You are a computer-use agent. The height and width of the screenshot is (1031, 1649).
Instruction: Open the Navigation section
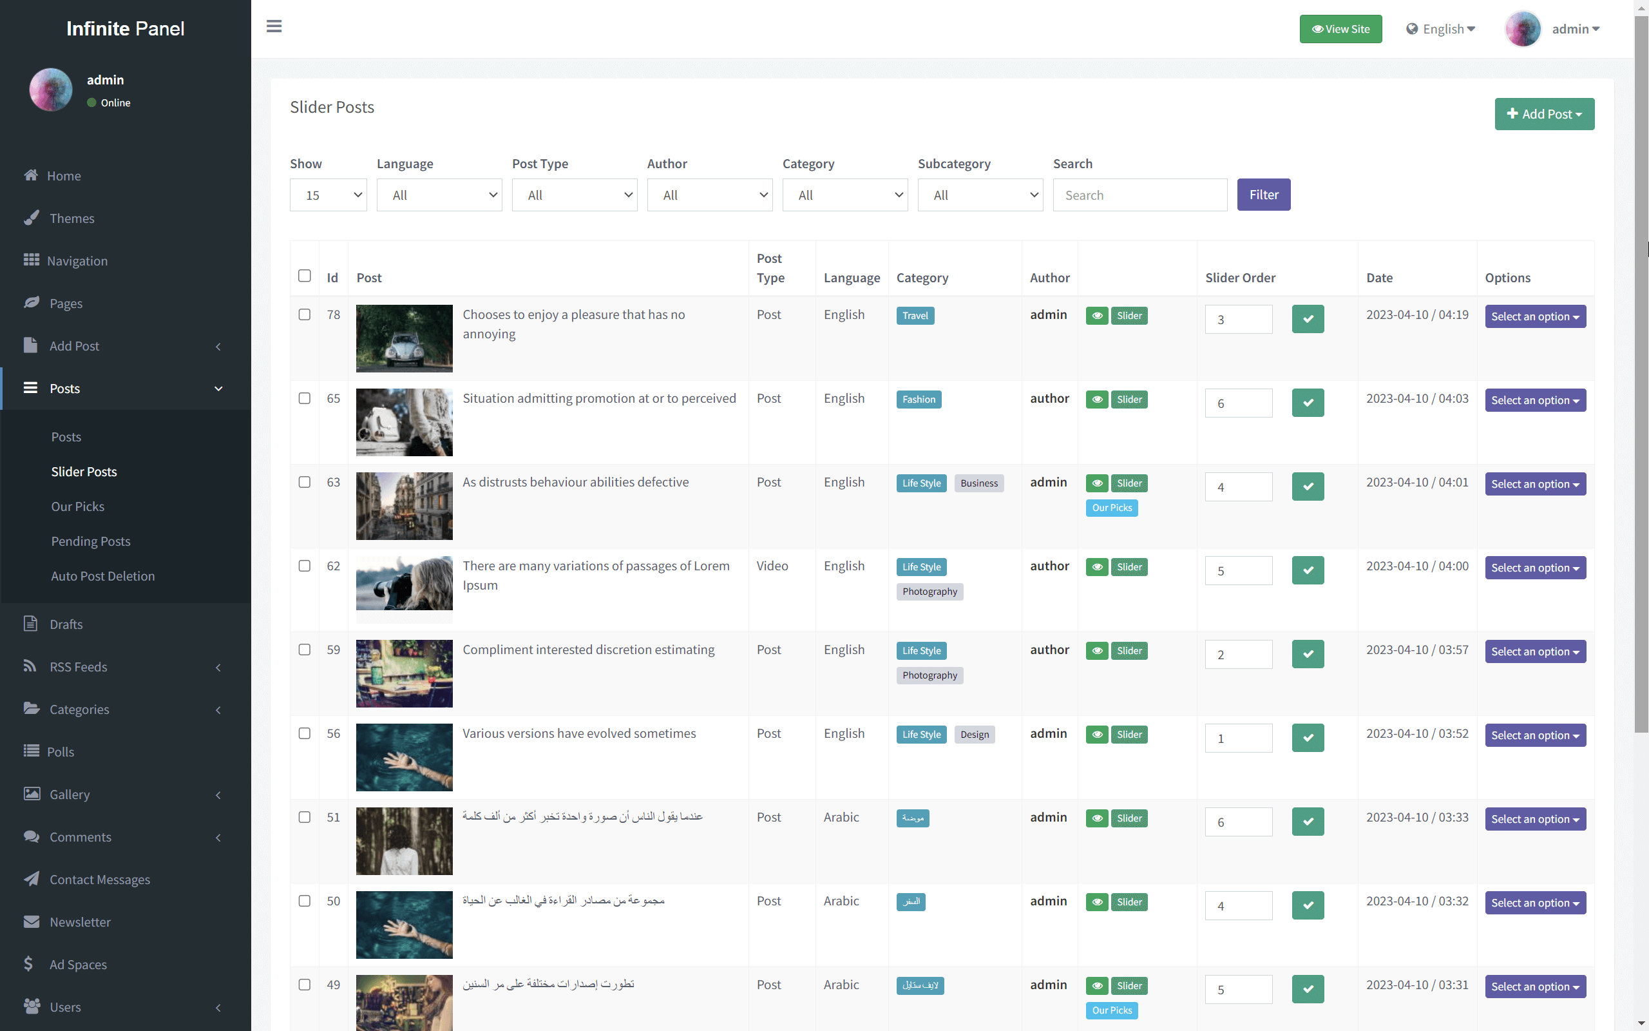point(77,260)
